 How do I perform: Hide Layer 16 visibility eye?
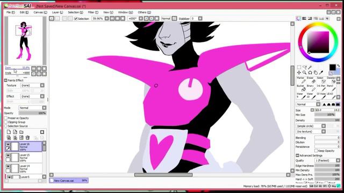tap(8, 144)
